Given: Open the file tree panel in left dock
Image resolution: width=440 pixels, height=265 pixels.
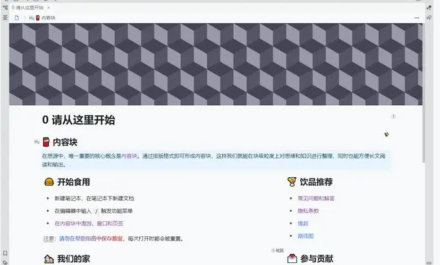Looking at the screenshot, I should pyautogui.click(x=5, y=8).
